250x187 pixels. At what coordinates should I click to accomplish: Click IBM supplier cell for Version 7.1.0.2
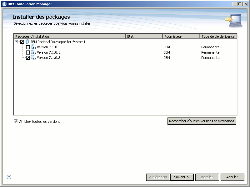click(x=167, y=58)
